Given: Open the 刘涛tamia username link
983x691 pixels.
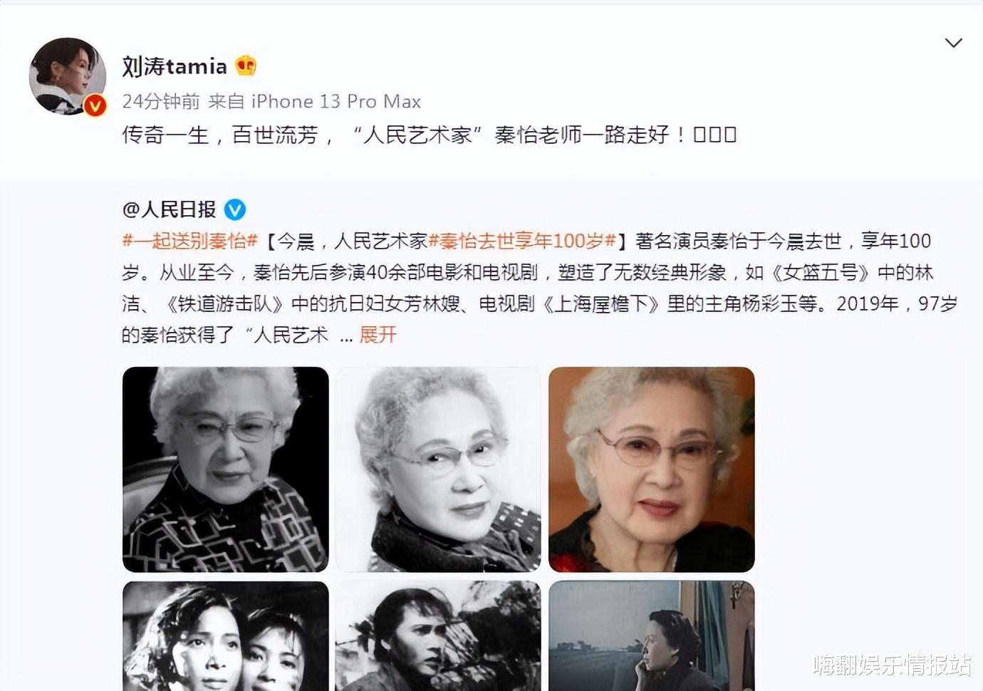Looking at the screenshot, I should (175, 66).
